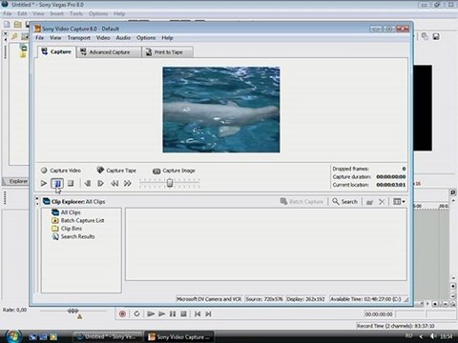Open Help menu in Video Capture
Viewport: 458px width, 343px height.
tap(167, 38)
